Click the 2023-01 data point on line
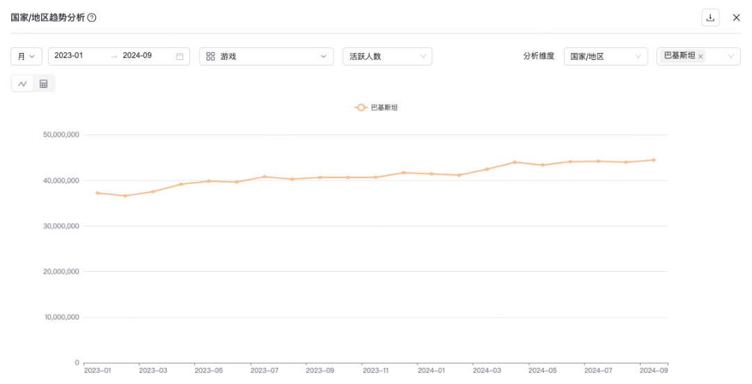The height and width of the screenshot is (384, 752). click(97, 193)
